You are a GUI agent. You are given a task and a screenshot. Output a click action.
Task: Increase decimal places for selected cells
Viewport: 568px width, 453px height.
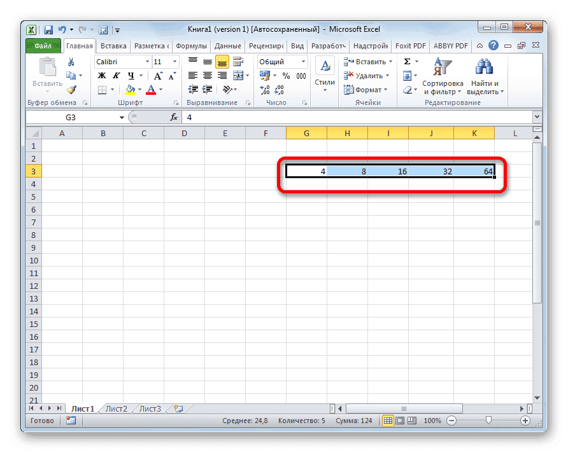coord(265,89)
